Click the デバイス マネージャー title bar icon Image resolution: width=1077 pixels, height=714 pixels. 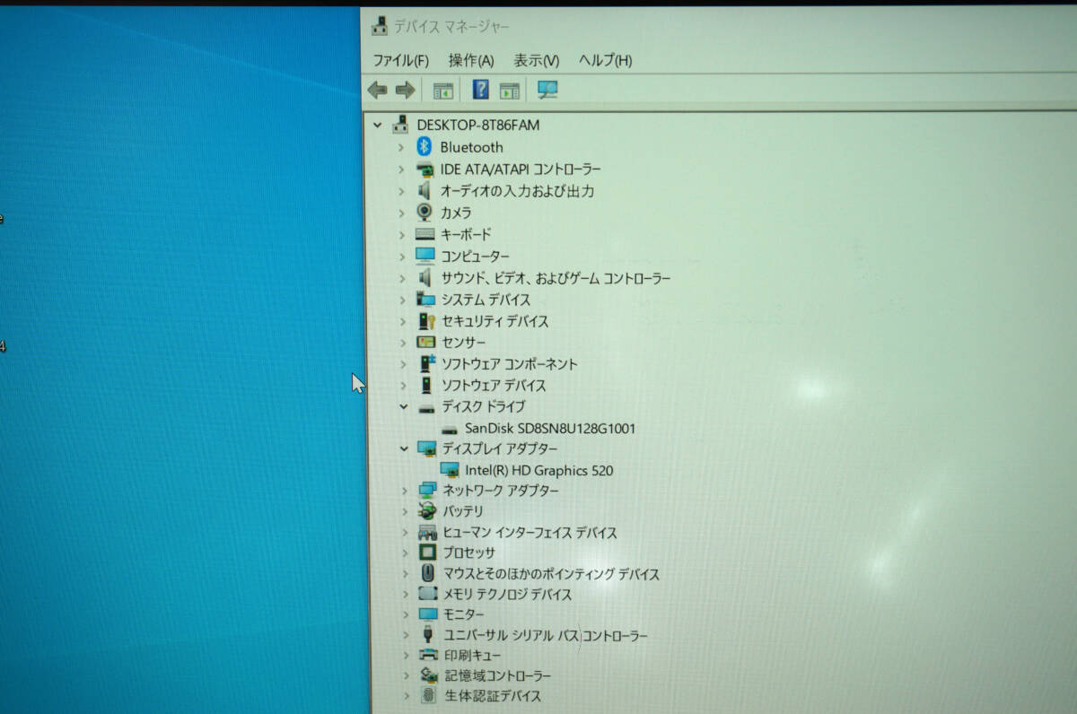click(381, 26)
